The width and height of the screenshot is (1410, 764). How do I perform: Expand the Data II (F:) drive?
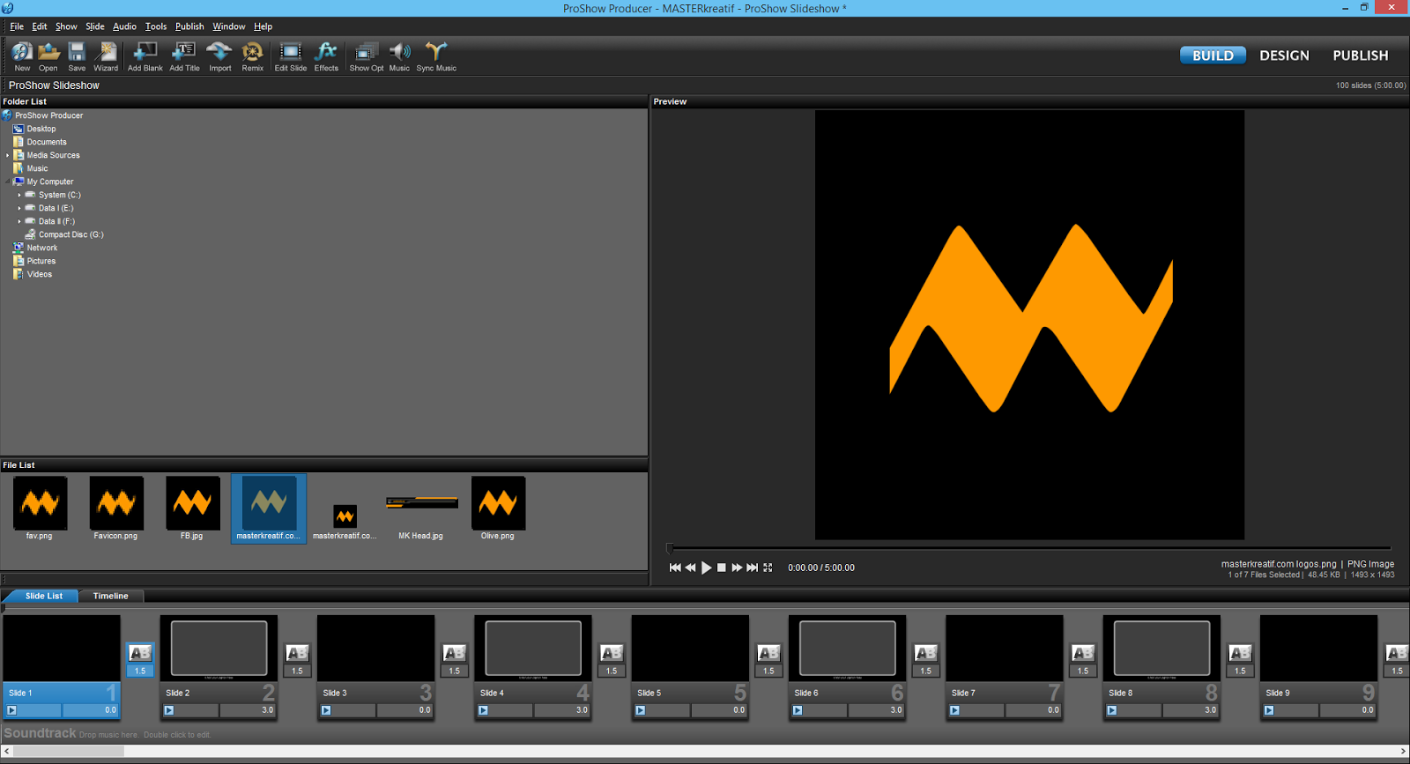pos(19,221)
